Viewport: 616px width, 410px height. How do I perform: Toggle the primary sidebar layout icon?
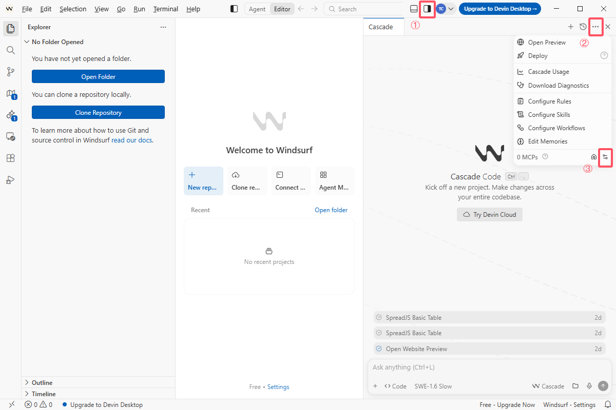click(234, 9)
